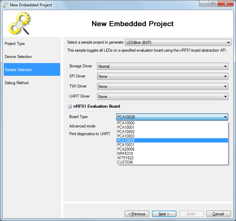Click the large New Embedded Project heading
This screenshot has width=236, height=221.
click(x=132, y=24)
